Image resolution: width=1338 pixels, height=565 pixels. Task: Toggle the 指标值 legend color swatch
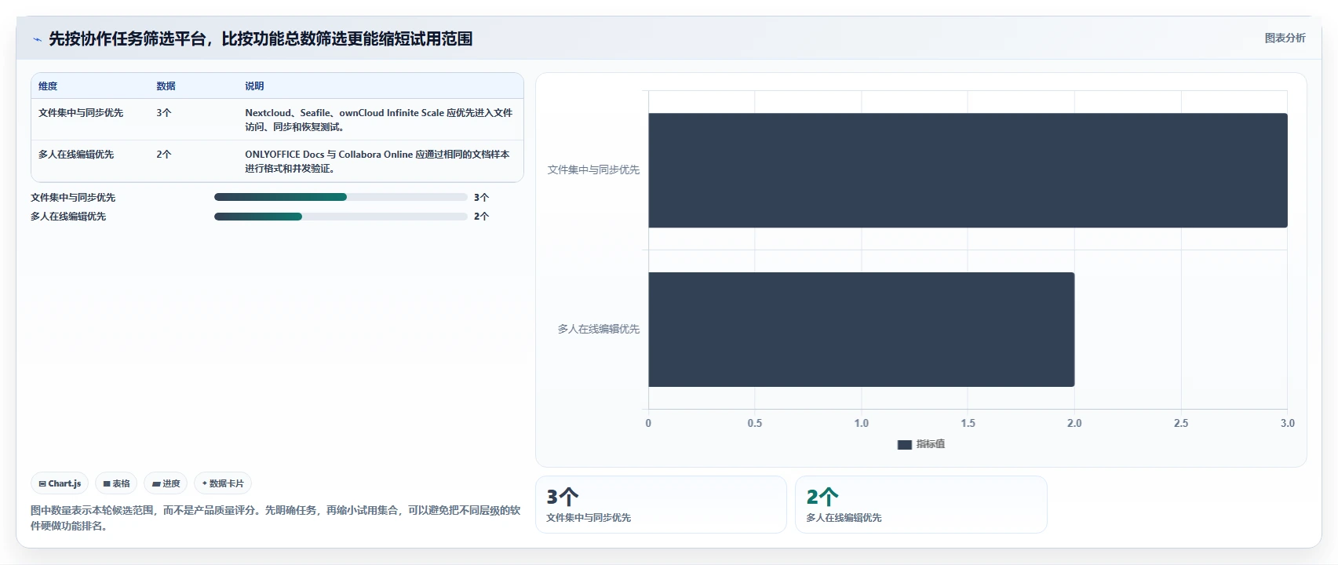905,445
